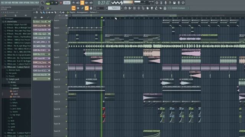Open the plugin picker plug icon
245x137 pixels.
(152, 8)
